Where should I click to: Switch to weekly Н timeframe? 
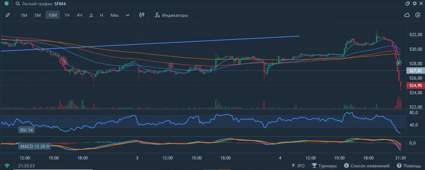102,15
